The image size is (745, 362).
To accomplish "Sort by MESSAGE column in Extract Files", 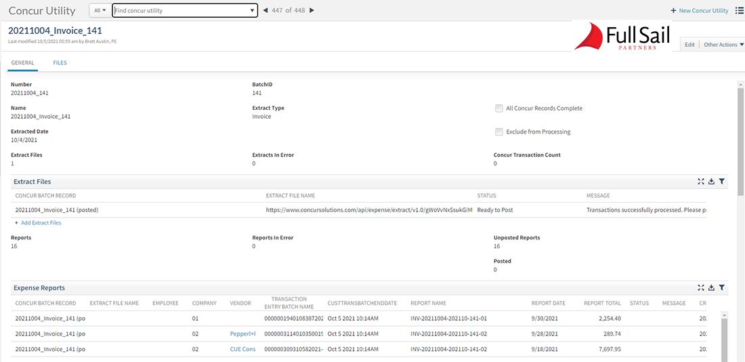I will coord(598,195).
